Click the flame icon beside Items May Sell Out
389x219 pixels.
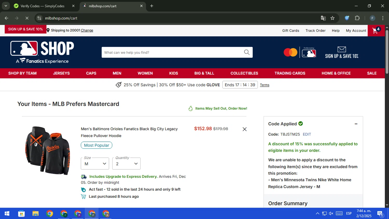click(191, 108)
